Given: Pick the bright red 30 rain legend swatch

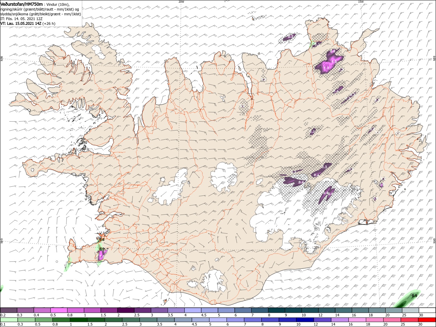Looking at the screenshot, I should coord(427,320).
